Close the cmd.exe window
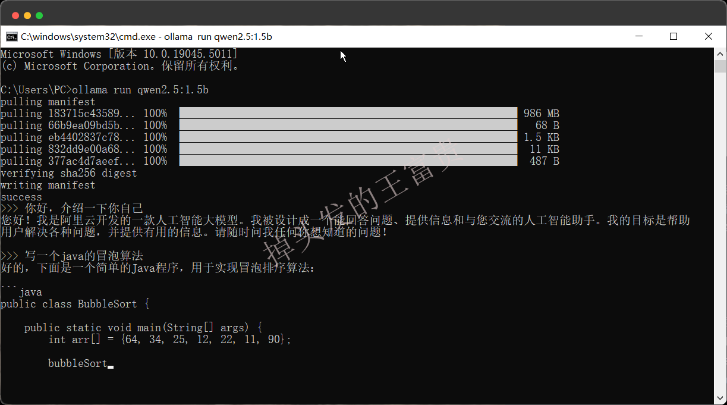This screenshot has height=405, width=727. click(709, 36)
